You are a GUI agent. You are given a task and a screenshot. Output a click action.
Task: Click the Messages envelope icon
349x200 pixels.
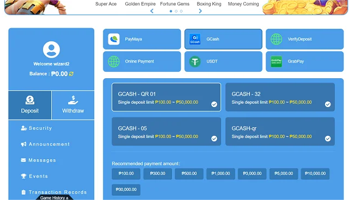[x=23, y=160]
